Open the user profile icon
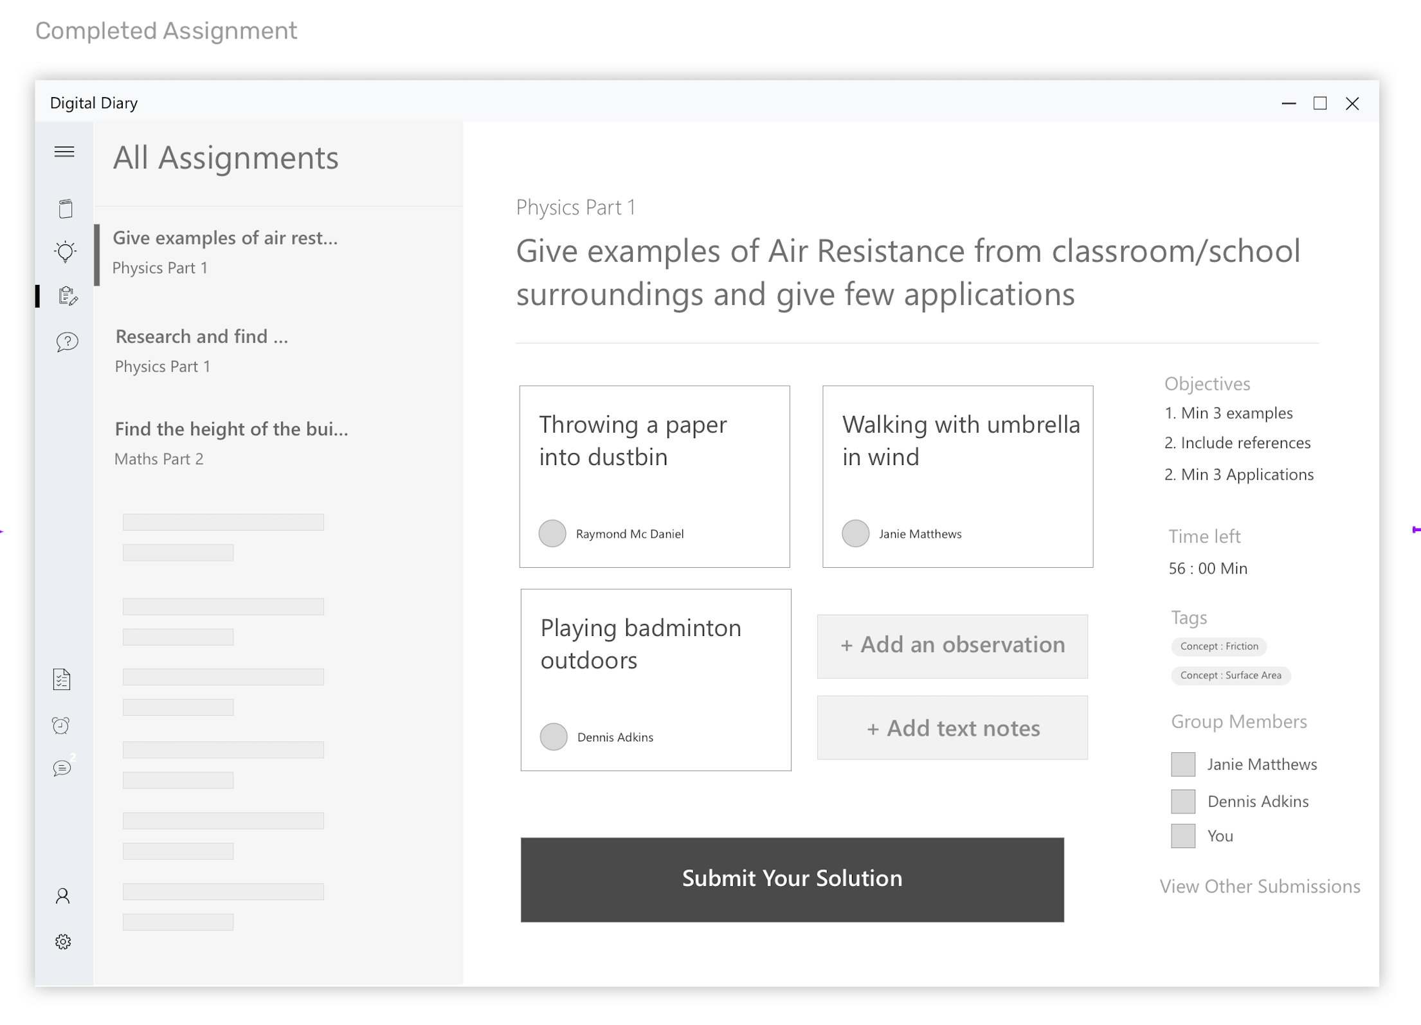The height and width of the screenshot is (1025, 1421). pos(63,896)
